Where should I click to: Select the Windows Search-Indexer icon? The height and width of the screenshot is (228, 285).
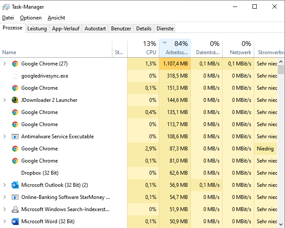(15, 209)
